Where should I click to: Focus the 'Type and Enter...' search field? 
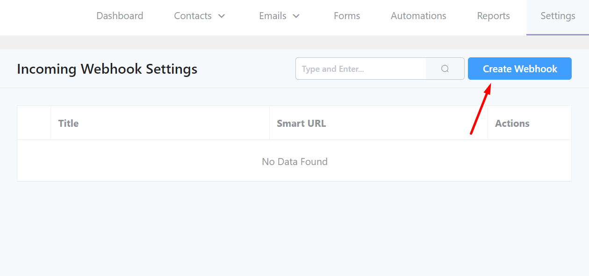click(x=360, y=69)
